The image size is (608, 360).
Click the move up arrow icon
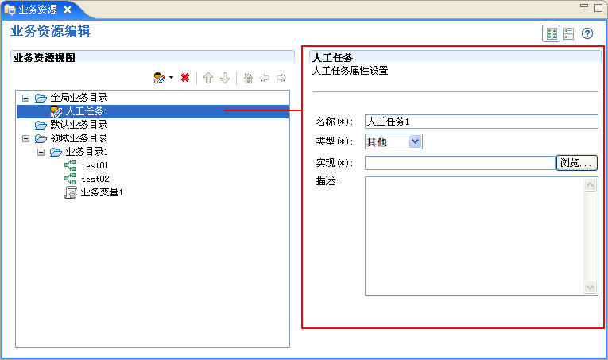click(x=208, y=78)
